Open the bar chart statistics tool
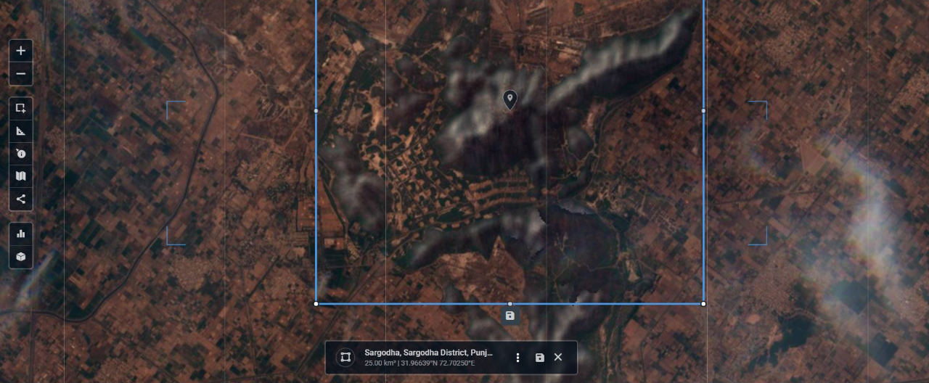Viewport: 929px width, 383px height. point(20,234)
